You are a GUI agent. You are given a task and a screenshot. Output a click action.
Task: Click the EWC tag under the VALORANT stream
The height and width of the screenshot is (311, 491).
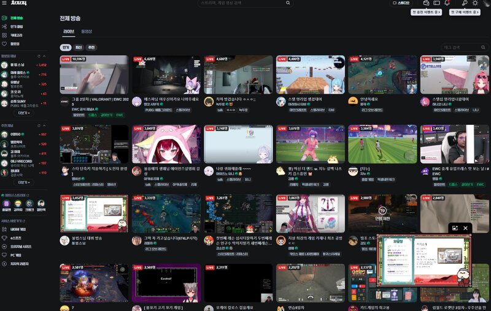coord(120,115)
